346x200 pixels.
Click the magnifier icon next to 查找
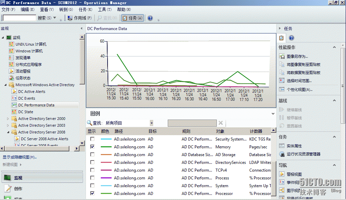pyautogui.click(x=89, y=123)
